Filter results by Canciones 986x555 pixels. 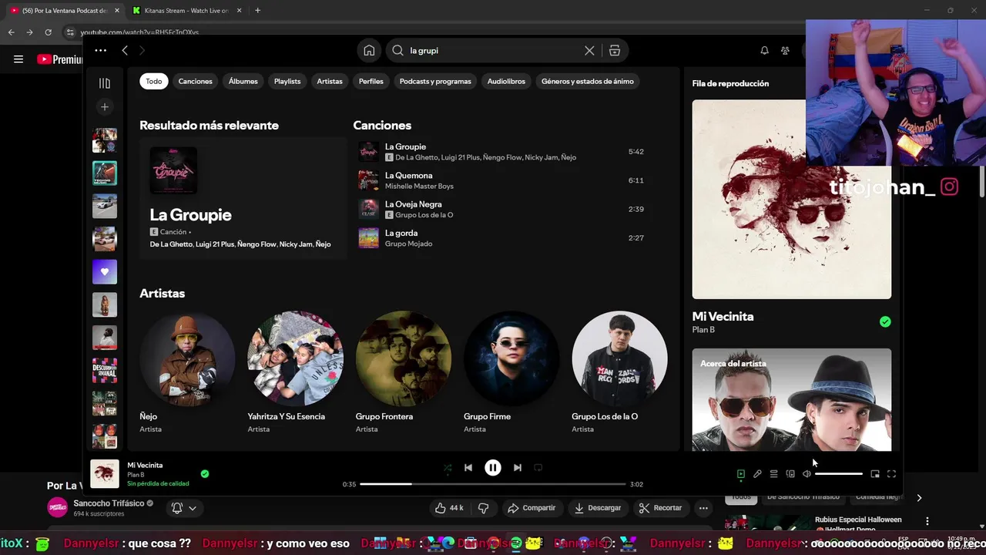(x=195, y=81)
